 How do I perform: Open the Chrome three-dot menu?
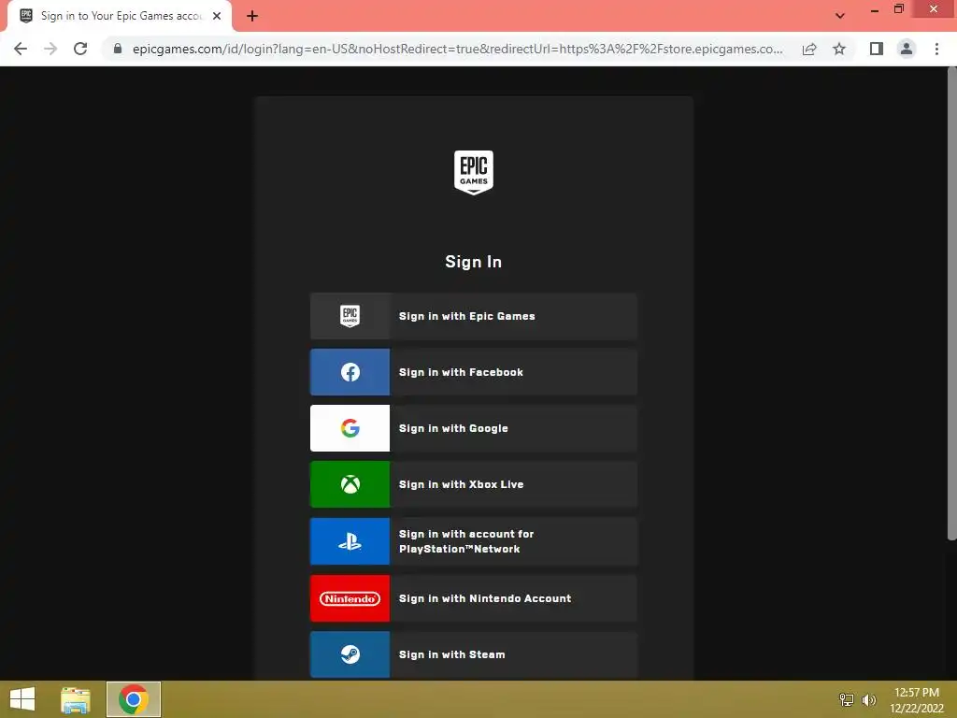[x=936, y=49]
